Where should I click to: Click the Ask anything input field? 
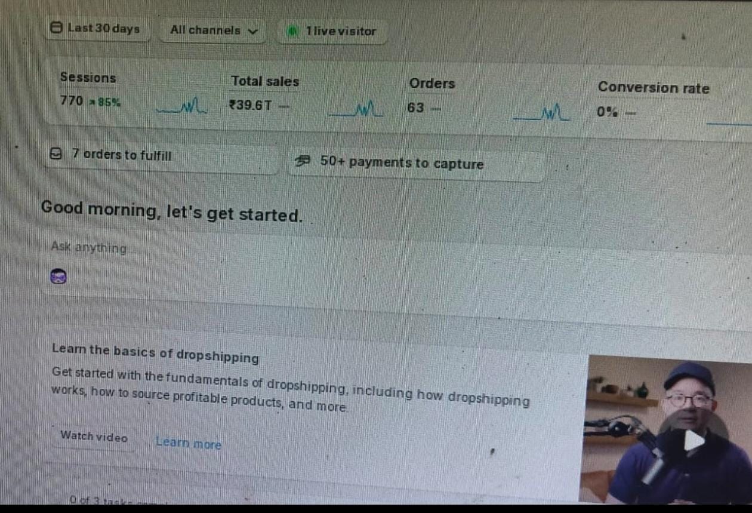point(394,248)
